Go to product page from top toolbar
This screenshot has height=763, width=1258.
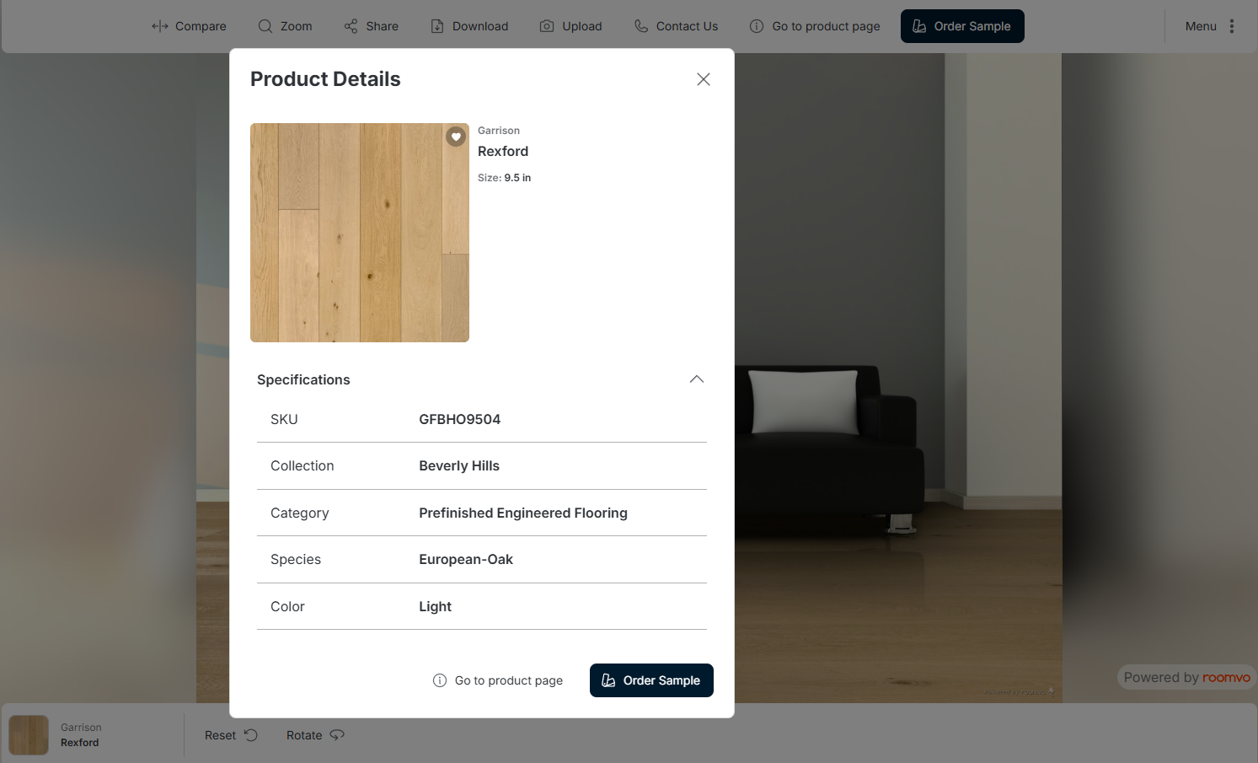click(815, 26)
